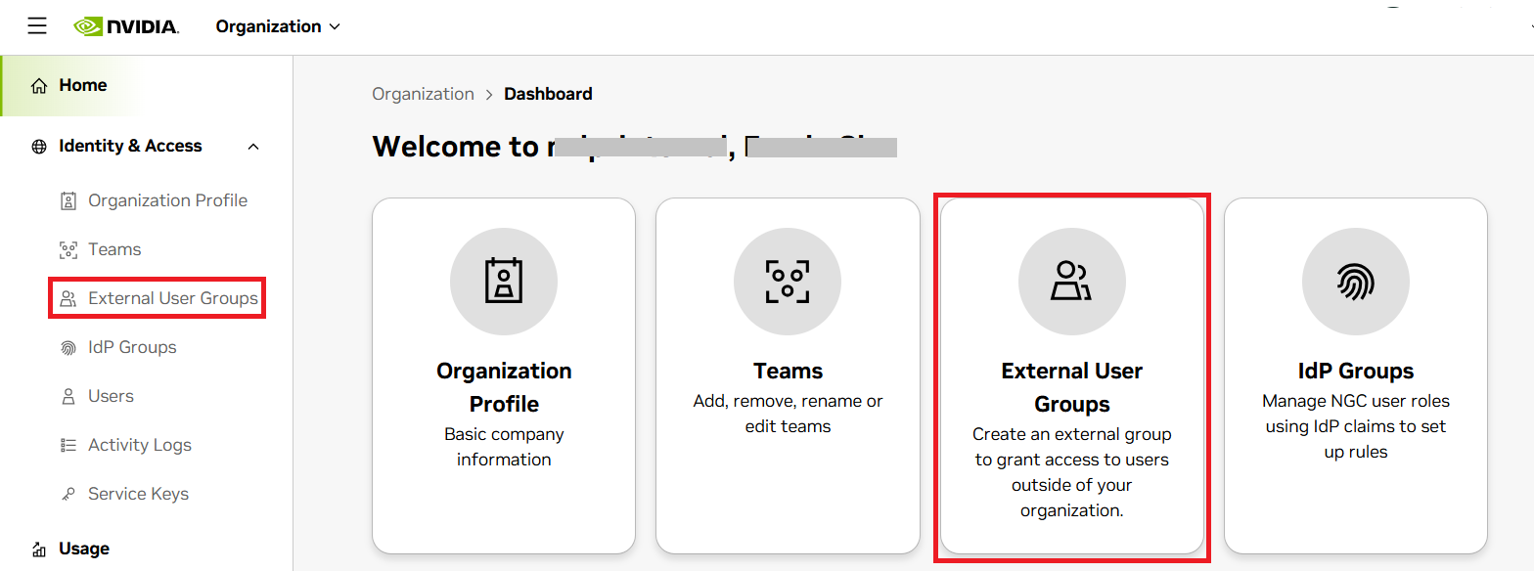Viewport: 1534px width, 571px height.
Task: Click 'Add, remove, rename or edit teams' text
Action: [788, 414]
